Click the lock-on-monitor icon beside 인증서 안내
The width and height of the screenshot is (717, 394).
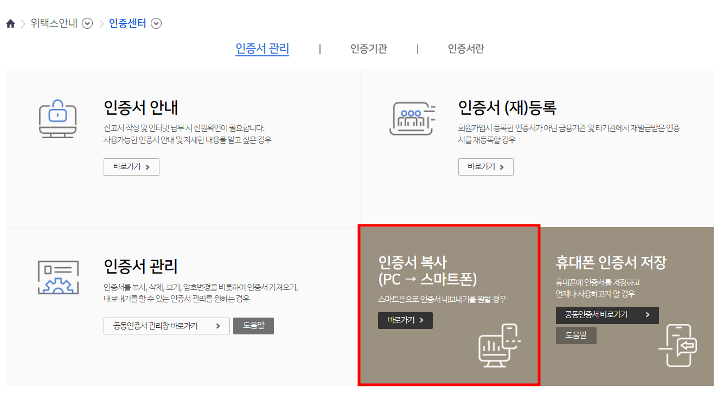[x=58, y=119]
